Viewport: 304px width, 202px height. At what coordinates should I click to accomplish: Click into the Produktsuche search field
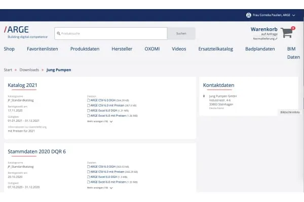(x=111, y=33)
